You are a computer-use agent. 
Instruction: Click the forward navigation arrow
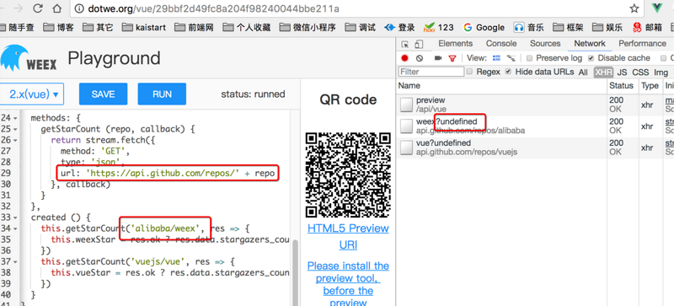click(x=17, y=8)
